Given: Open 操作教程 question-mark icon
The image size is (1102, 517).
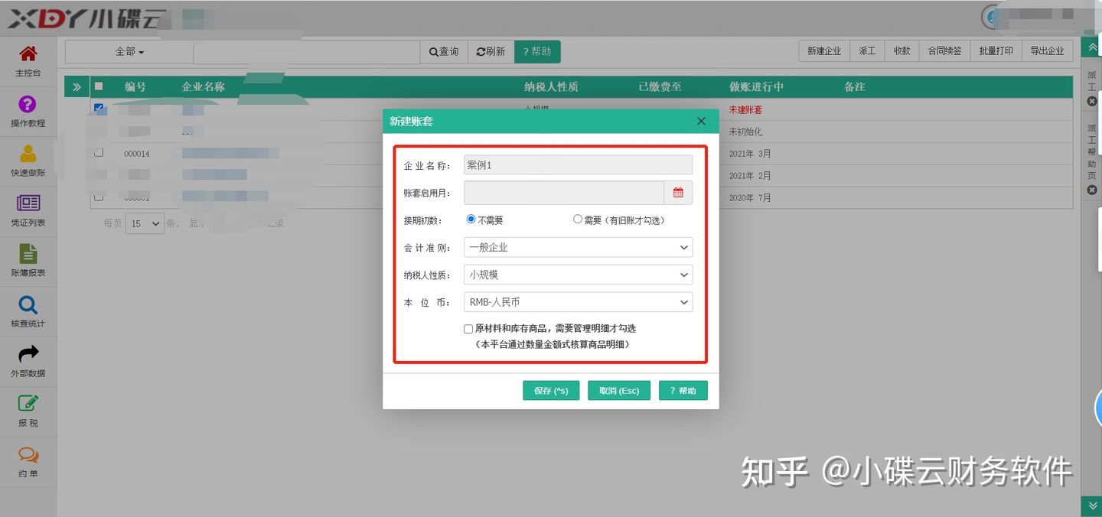Looking at the screenshot, I should point(28,104).
